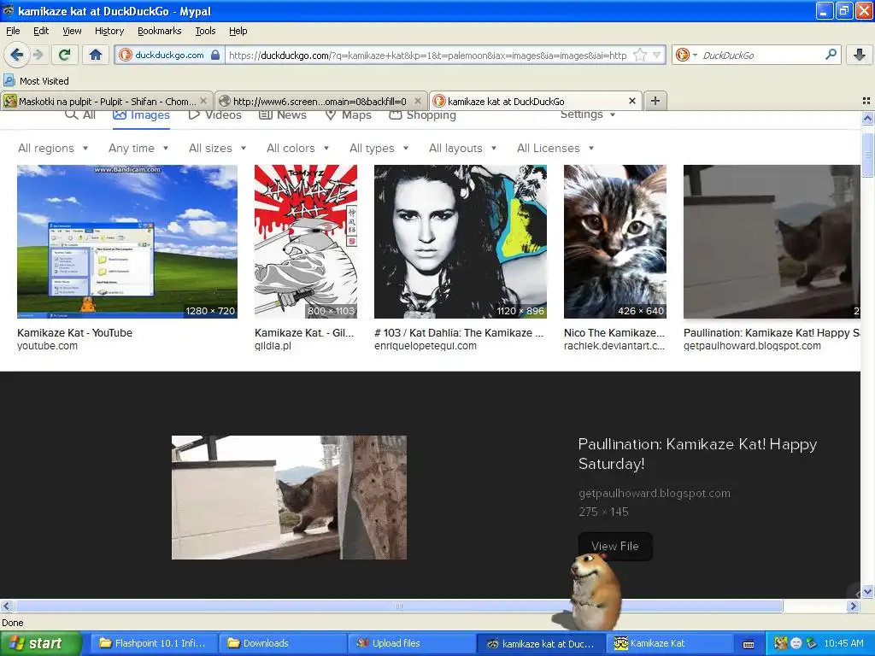Viewport: 875px width, 656px height.
Task: Switch to Kamikaze Kat taskbar window
Action: pos(670,643)
